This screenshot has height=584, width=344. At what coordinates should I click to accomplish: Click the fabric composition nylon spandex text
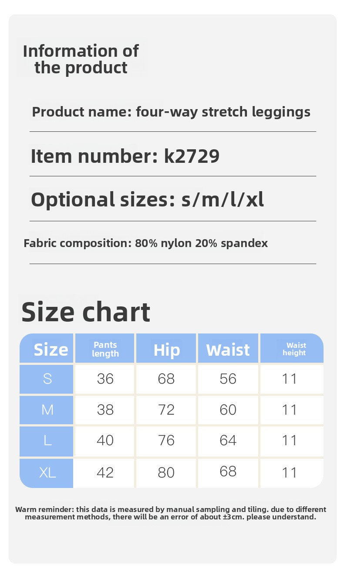point(146,243)
